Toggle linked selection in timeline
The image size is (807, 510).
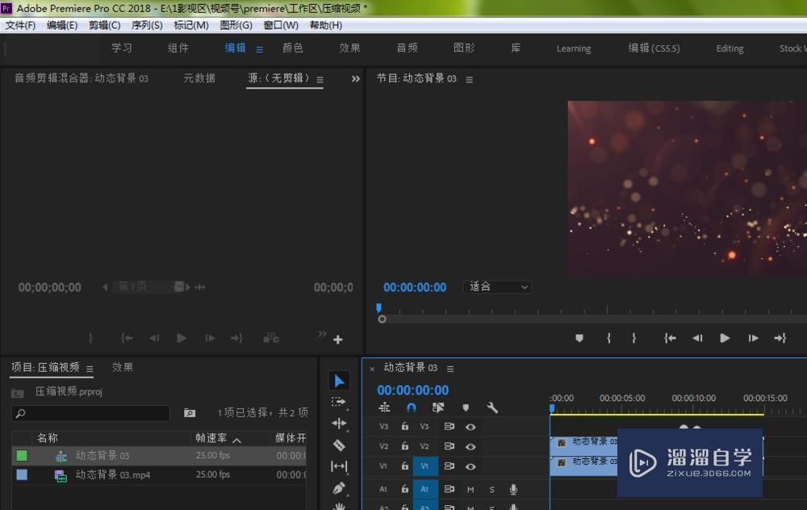coord(438,408)
